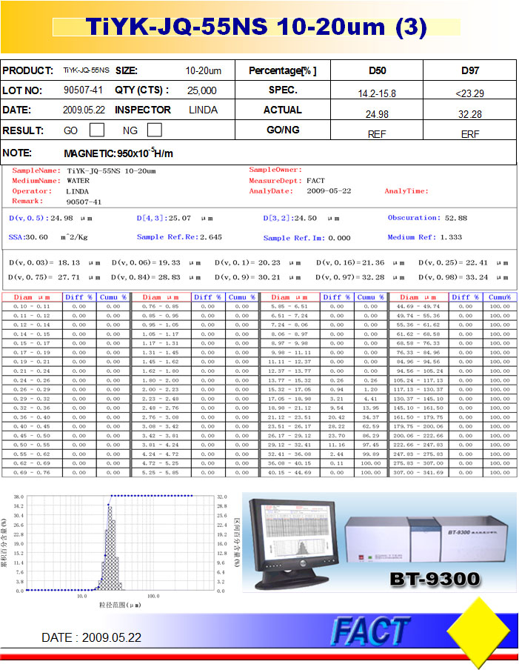519x670 pixels.
Task: Select the MeasureDept value FACT
Action: (x=315, y=181)
